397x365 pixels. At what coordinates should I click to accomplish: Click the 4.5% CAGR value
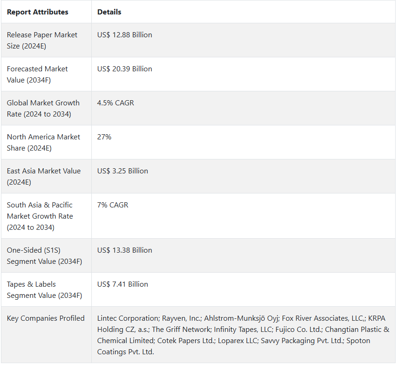[116, 103]
